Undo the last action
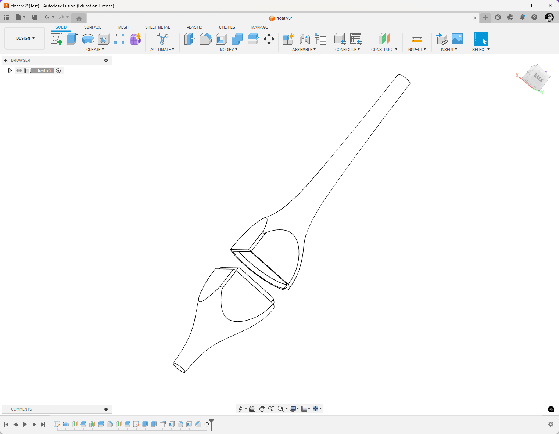 [x=47, y=17]
